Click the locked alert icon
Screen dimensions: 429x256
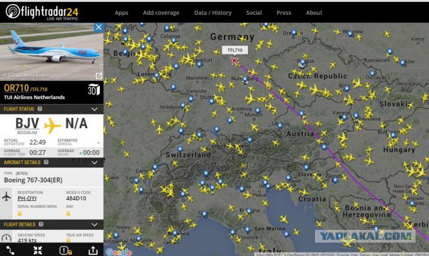pyautogui.click(x=66, y=250)
